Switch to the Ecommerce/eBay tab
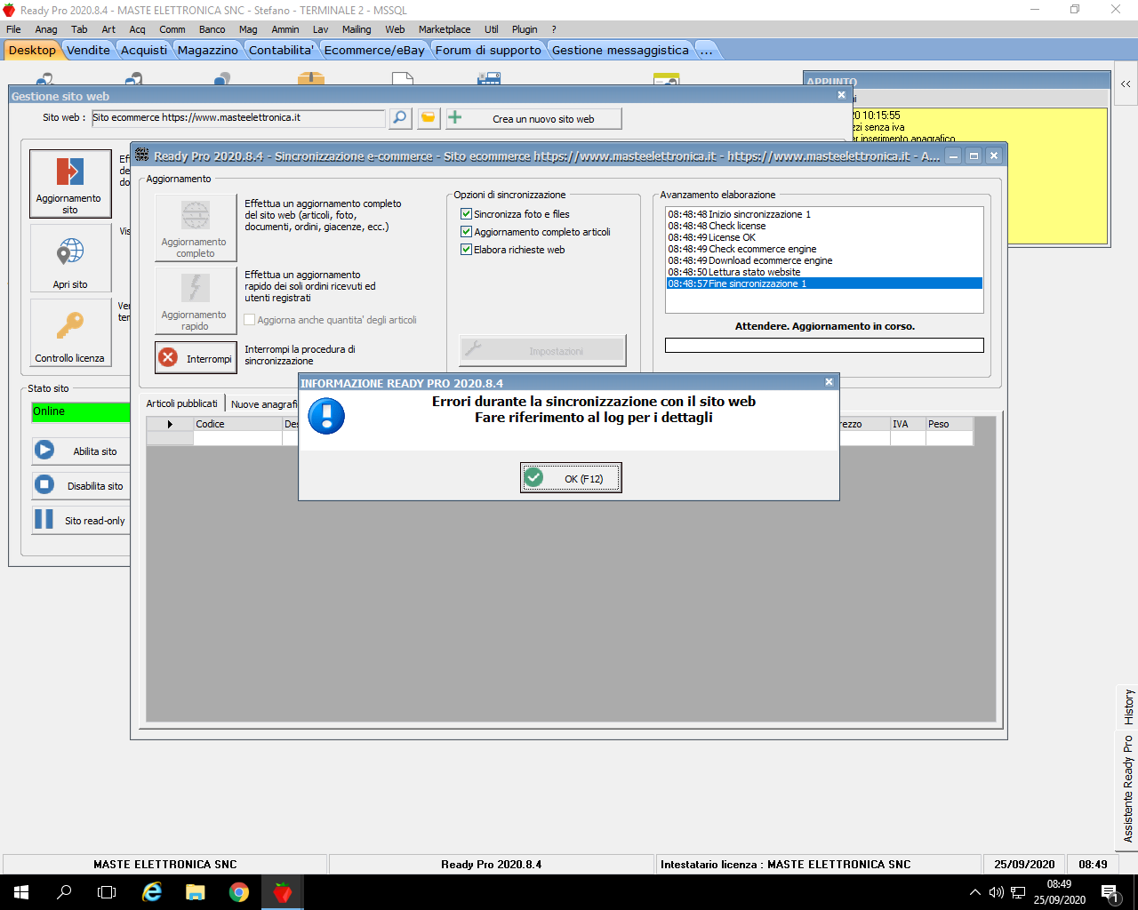Image resolution: width=1138 pixels, height=910 pixels. point(374,50)
